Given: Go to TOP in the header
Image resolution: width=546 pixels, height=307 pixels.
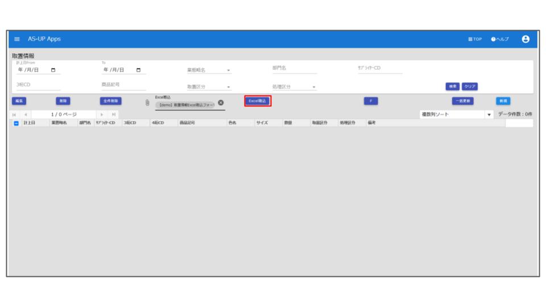Looking at the screenshot, I should pyautogui.click(x=475, y=39).
